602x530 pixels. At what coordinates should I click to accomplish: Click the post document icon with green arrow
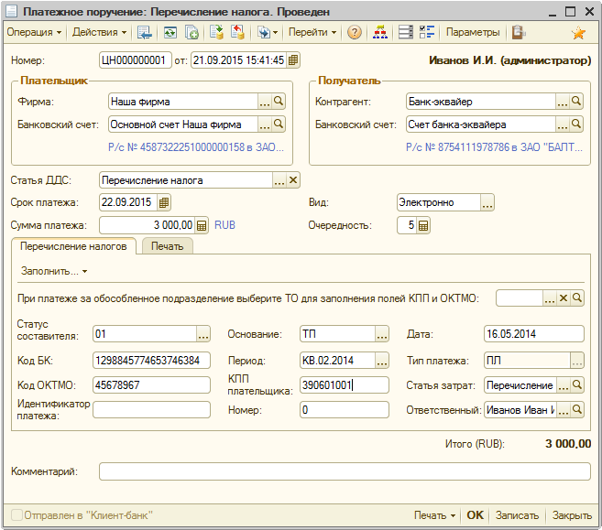[216, 32]
